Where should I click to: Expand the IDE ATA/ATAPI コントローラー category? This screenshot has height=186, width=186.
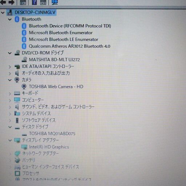pyautogui.click(x=10, y=67)
